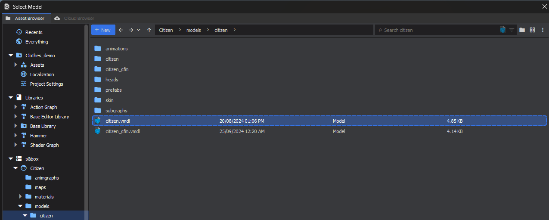Open Recents in the sidebar
Image resolution: width=549 pixels, height=220 pixels.
pyautogui.click(x=34, y=32)
